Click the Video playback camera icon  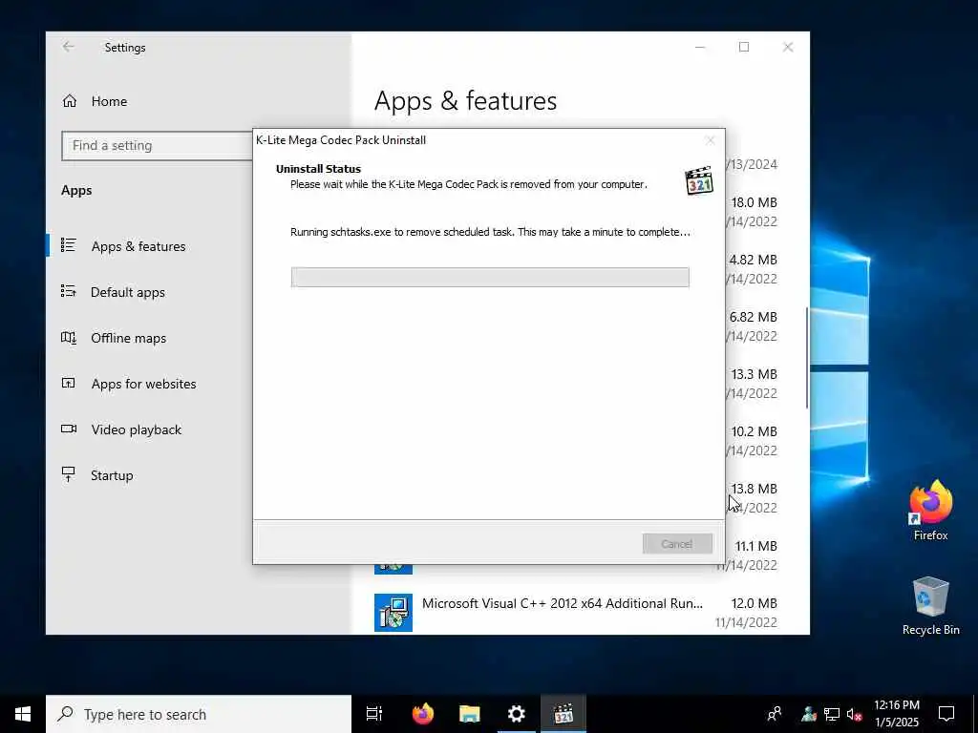[x=69, y=429]
